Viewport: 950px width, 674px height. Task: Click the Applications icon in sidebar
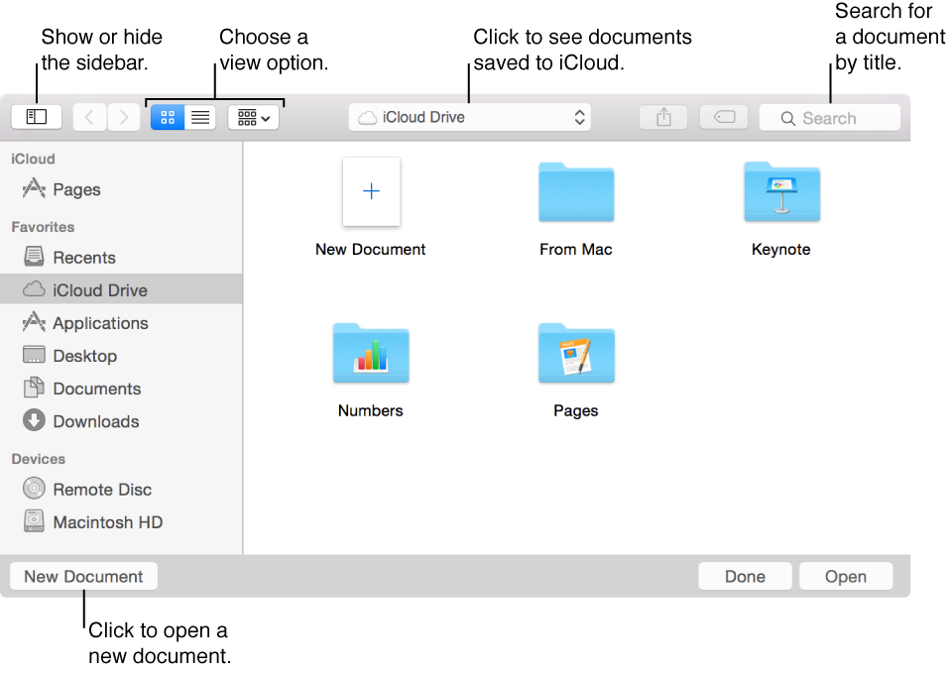tap(34, 321)
